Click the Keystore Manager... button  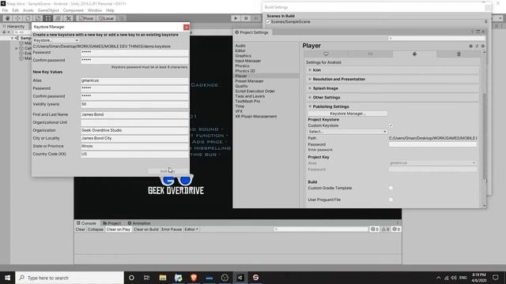point(347,114)
